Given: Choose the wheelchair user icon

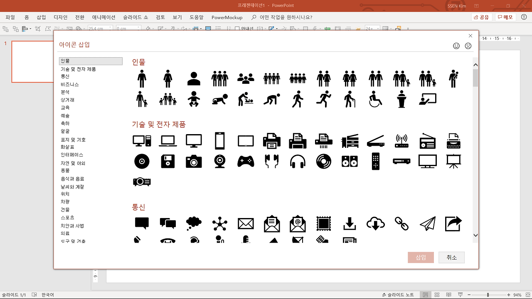Looking at the screenshot, I should tap(375, 99).
